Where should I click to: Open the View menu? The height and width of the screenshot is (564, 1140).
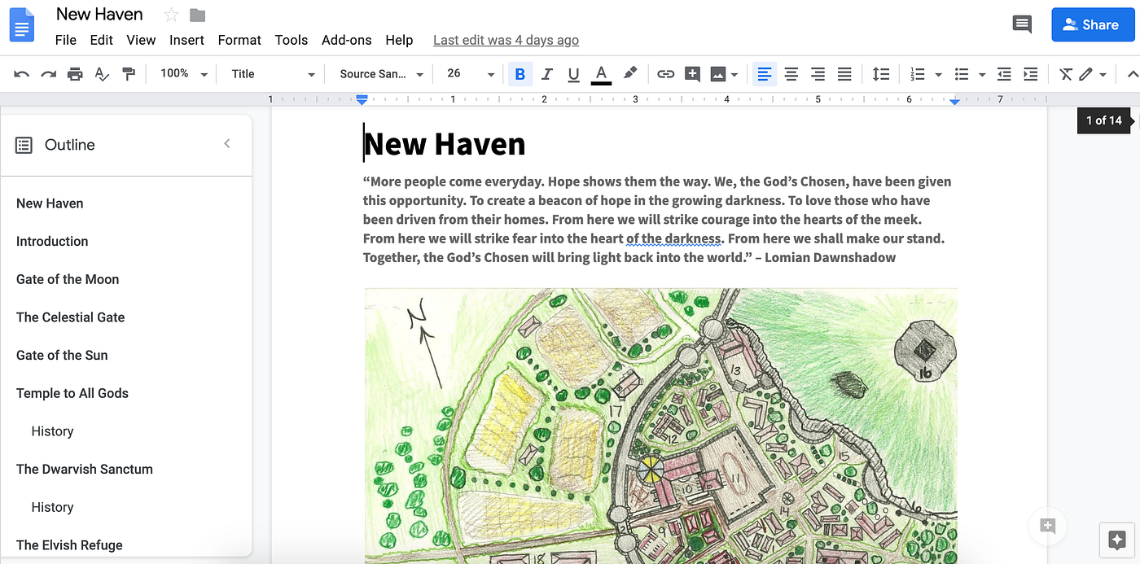[141, 40]
